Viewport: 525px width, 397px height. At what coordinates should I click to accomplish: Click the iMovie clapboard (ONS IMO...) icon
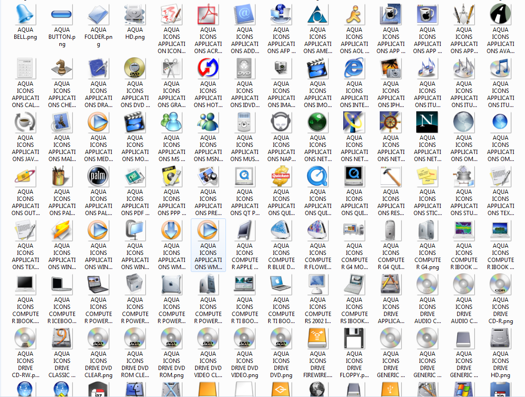(318, 68)
